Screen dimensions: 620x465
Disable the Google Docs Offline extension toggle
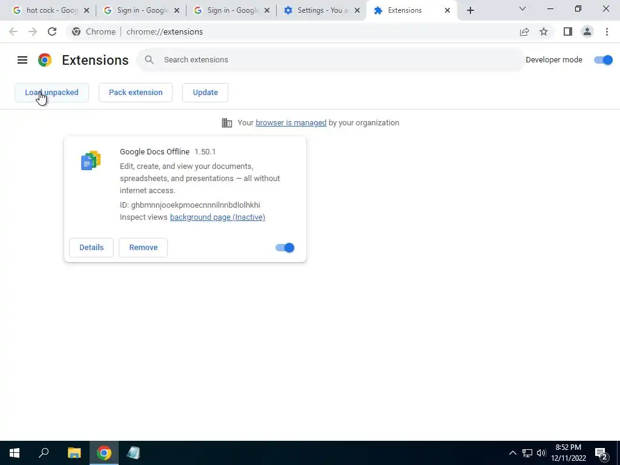click(285, 248)
